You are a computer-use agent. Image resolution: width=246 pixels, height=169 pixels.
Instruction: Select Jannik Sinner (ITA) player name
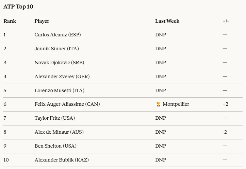pos(57,49)
